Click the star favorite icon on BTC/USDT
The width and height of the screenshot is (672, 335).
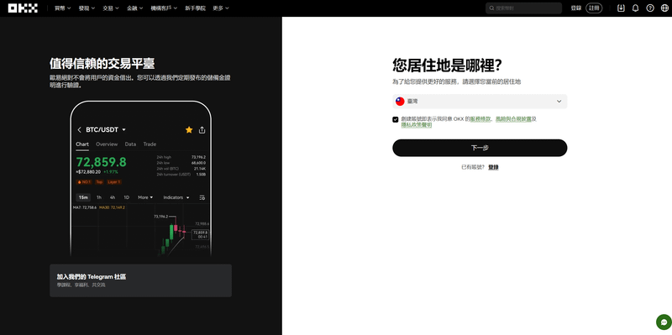click(x=189, y=130)
